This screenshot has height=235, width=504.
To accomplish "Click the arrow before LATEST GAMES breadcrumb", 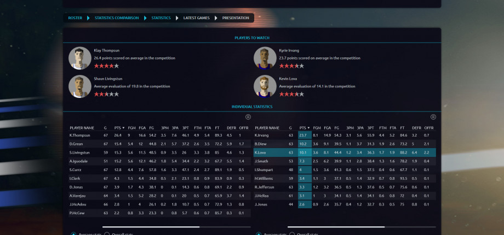I will (x=177, y=18).
